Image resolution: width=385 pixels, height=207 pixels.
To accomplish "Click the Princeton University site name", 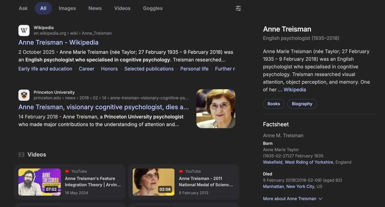I will 54,92.
